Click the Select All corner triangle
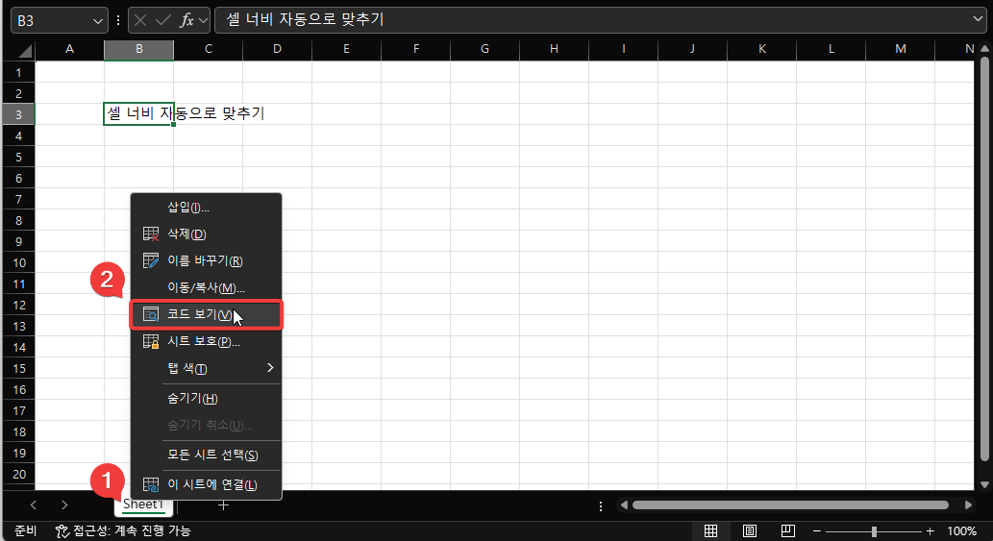The height and width of the screenshot is (541, 993). click(24, 51)
